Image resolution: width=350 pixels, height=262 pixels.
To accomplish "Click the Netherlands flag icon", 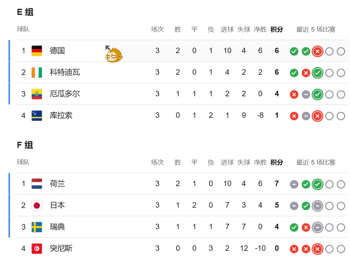I will [x=37, y=184].
